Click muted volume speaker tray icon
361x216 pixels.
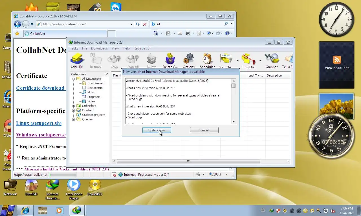coord(333,211)
